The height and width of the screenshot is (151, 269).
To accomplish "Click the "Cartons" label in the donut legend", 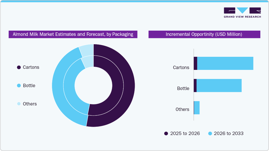I will [x=31, y=67].
